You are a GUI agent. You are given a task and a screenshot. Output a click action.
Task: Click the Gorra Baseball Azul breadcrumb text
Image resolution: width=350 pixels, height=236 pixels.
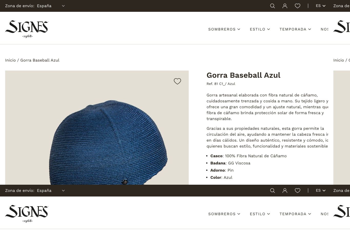tap(40, 60)
